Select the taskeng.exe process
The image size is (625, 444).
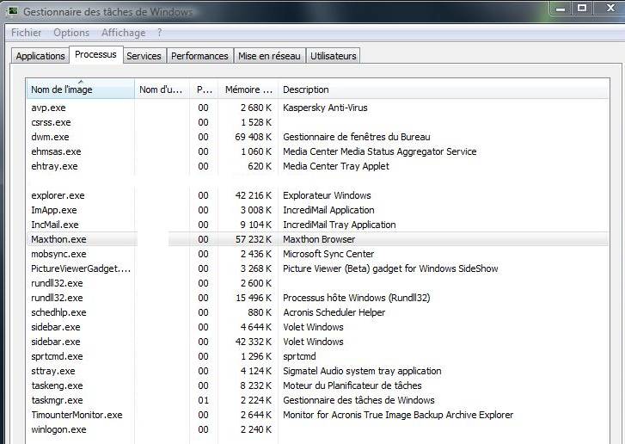click(x=318, y=385)
